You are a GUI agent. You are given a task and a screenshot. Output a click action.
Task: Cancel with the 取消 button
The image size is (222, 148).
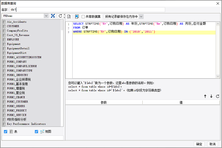213,144
